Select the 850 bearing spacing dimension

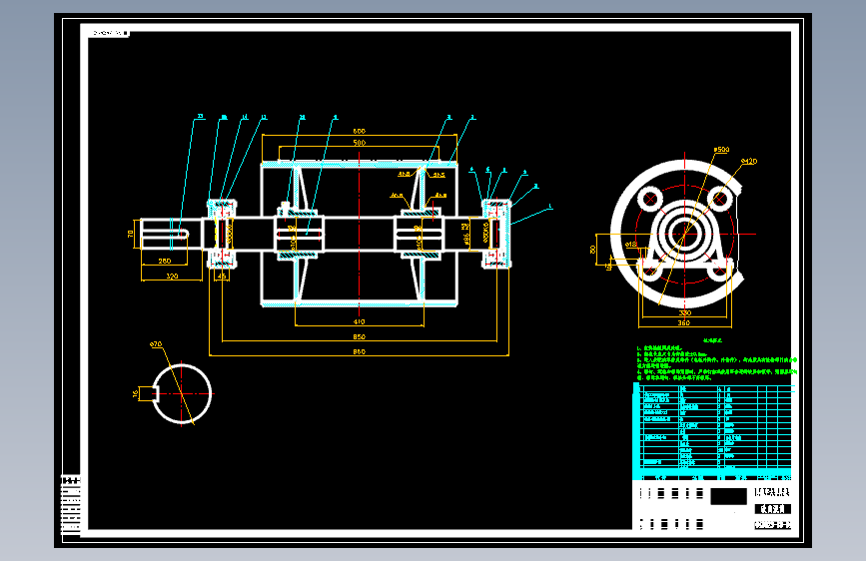click(x=359, y=336)
